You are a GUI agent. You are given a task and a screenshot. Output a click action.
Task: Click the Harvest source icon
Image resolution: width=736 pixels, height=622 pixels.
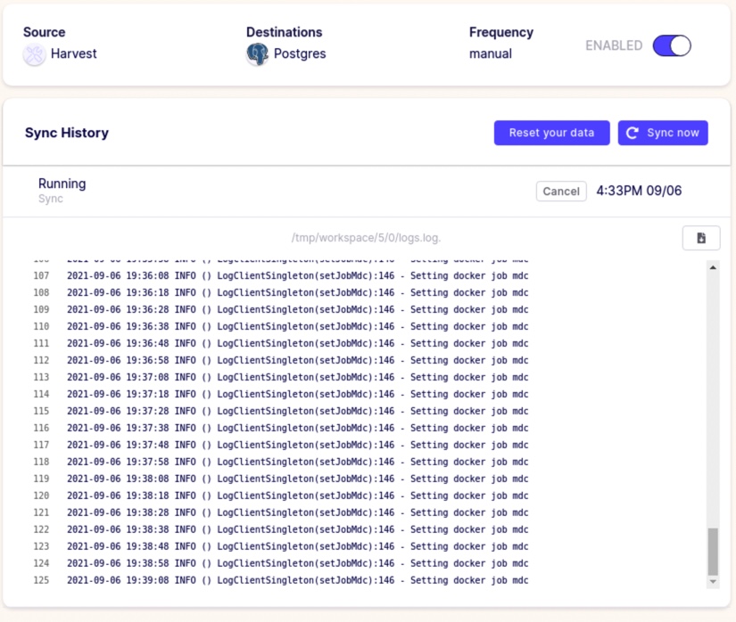(34, 54)
